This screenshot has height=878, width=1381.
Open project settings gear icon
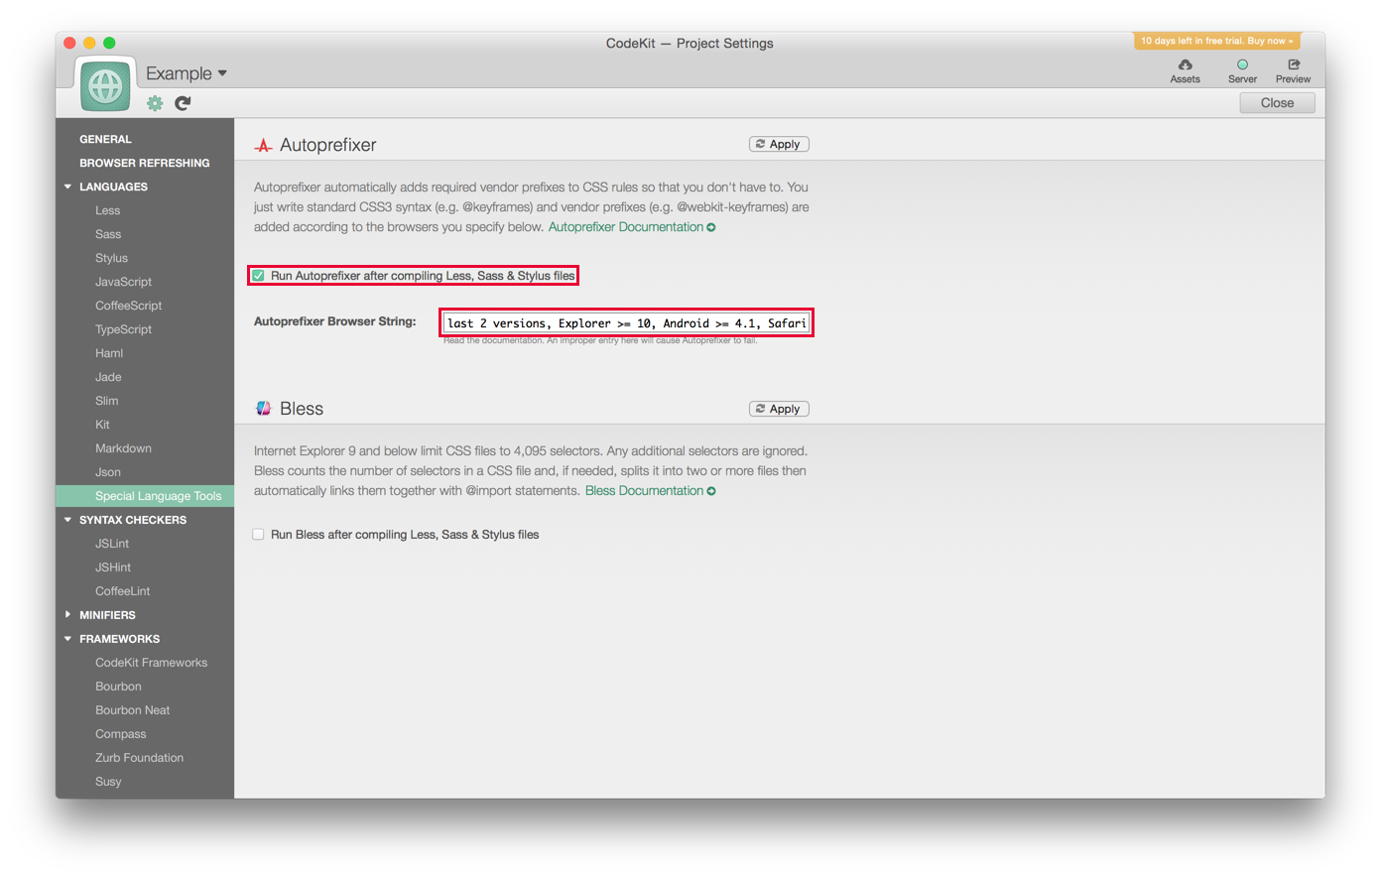155,103
